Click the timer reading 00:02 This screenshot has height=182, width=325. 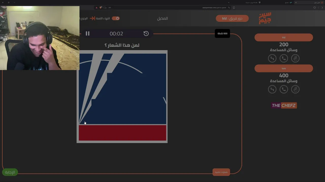coord(116,34)
